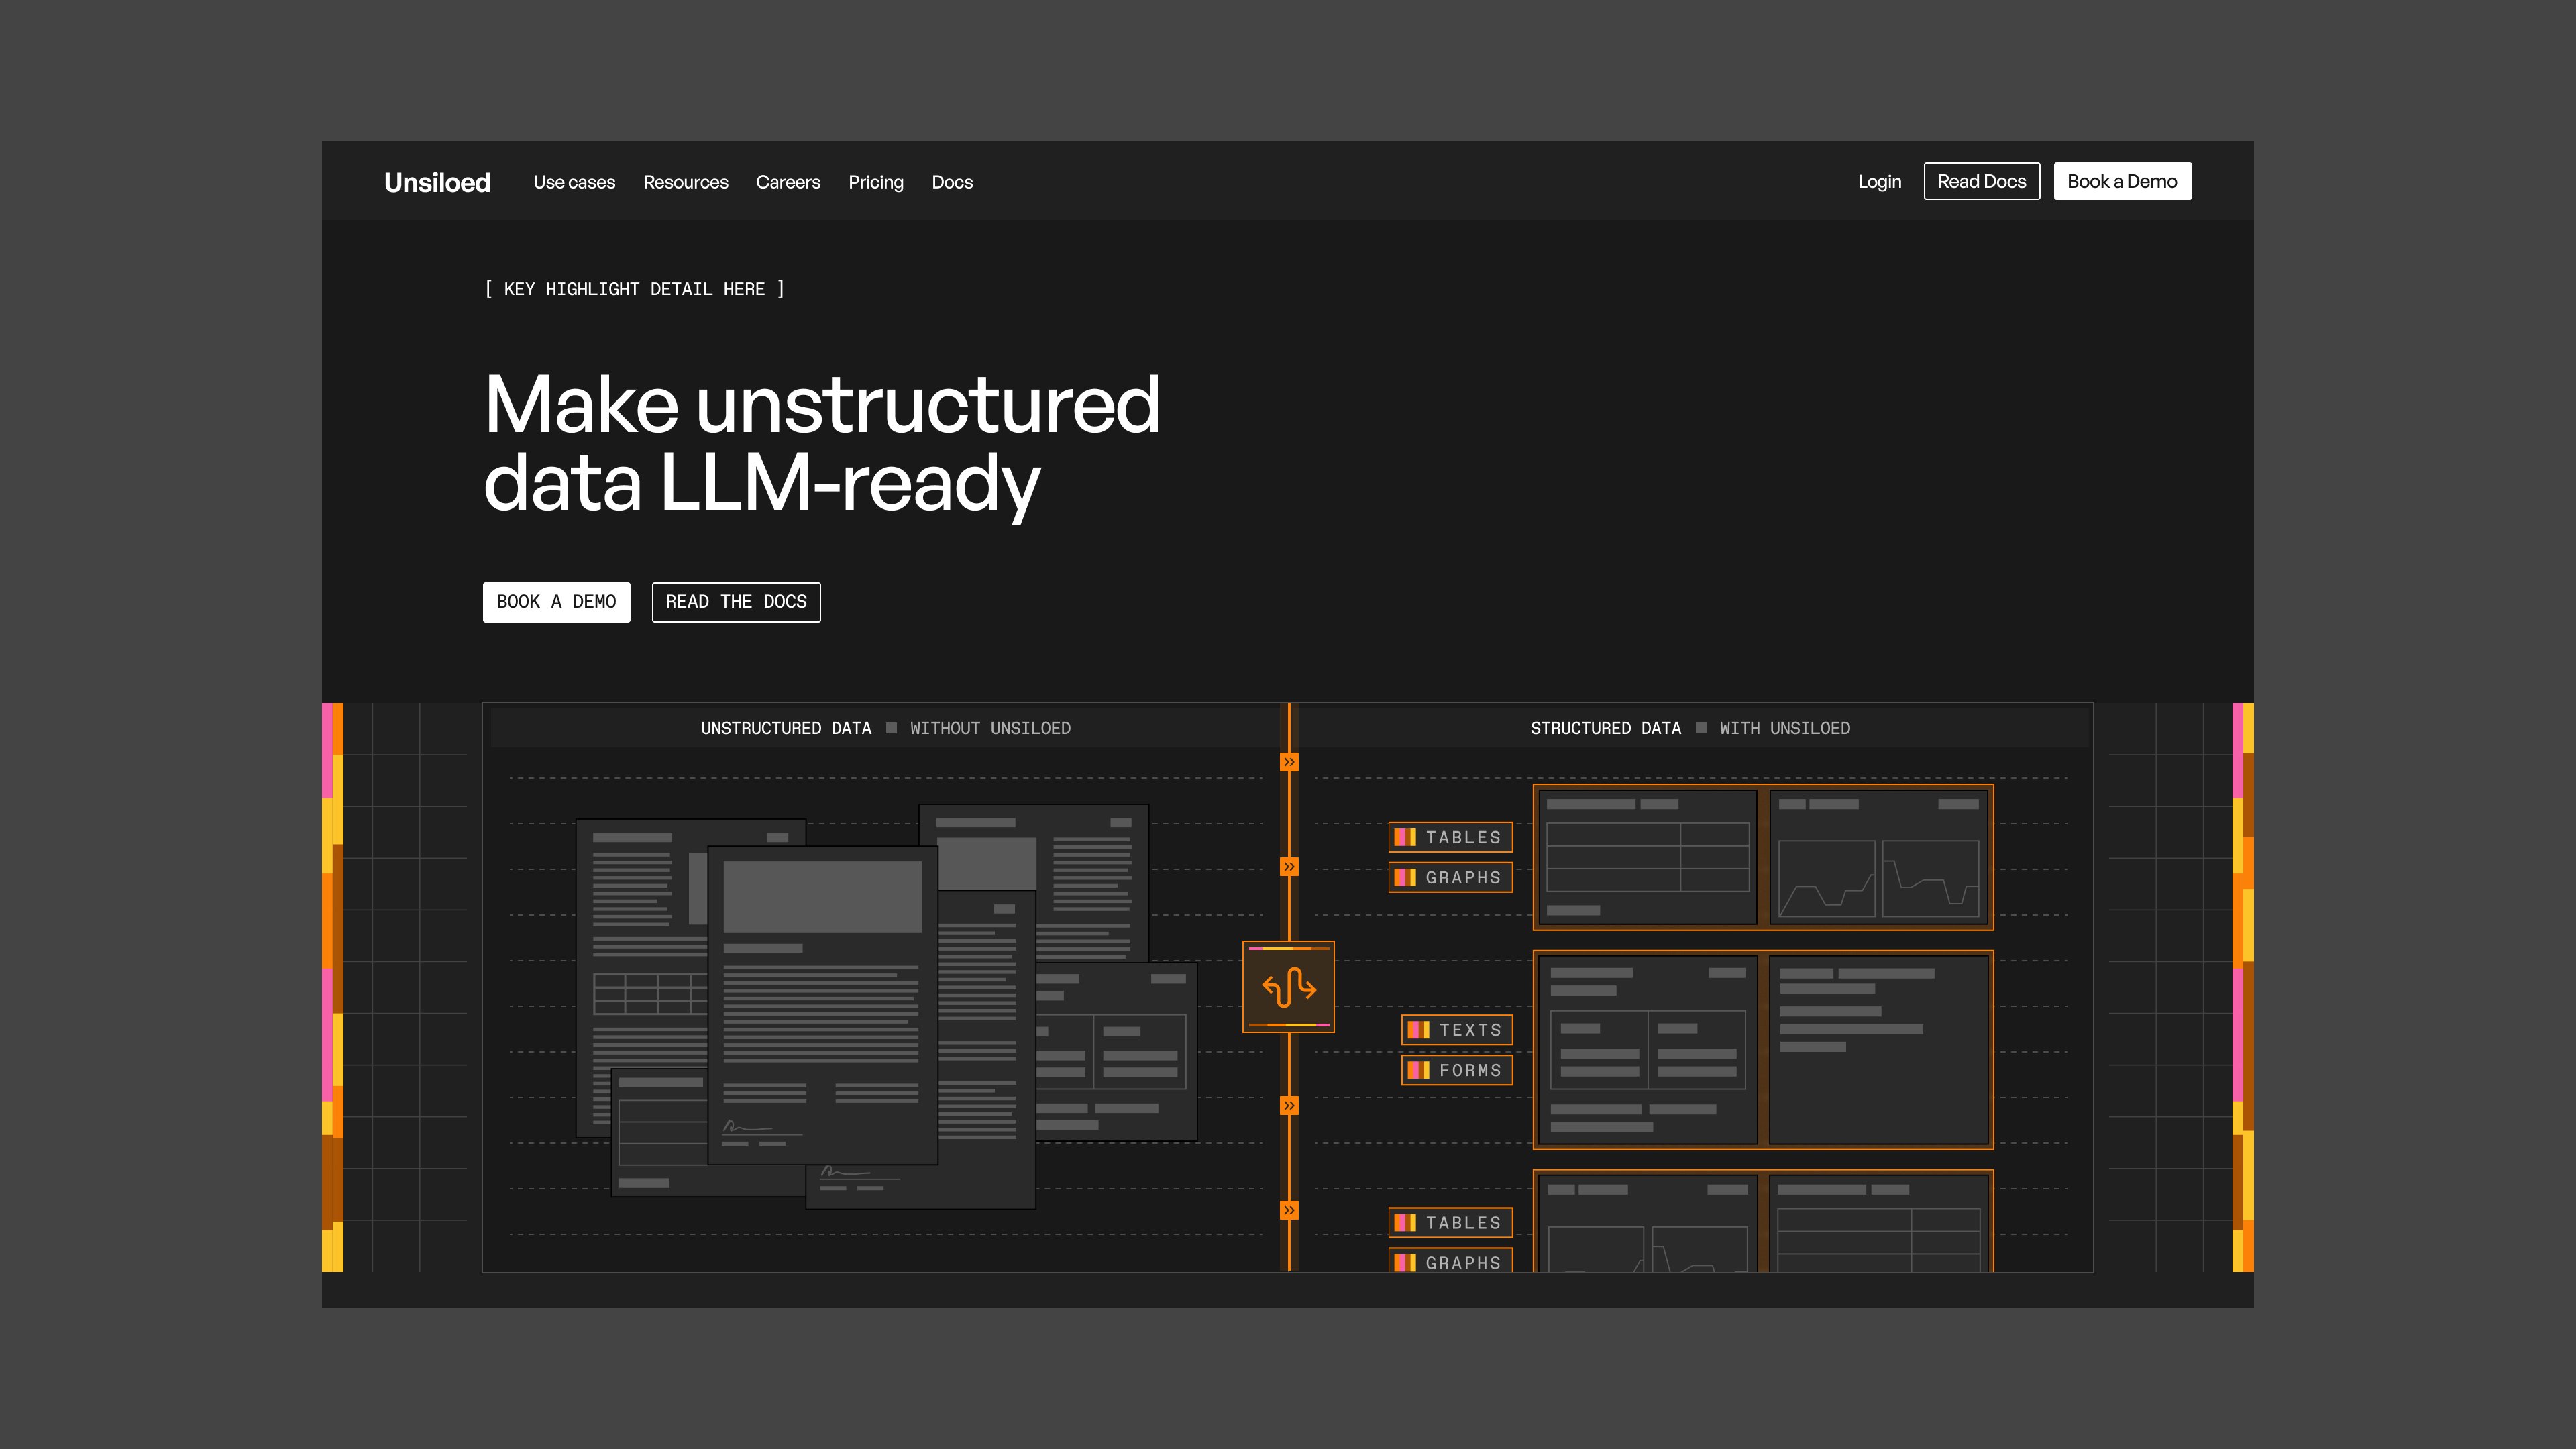Open the Pricing page
Image resolution: width=2576 pixels, height=1449 pixels.
coord(876,182)
